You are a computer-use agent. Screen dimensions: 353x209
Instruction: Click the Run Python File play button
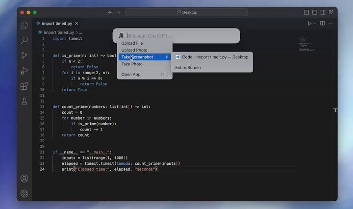[x=309, y=24]
